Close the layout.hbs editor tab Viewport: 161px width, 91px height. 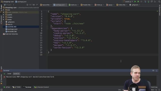(x=51, y=5)
